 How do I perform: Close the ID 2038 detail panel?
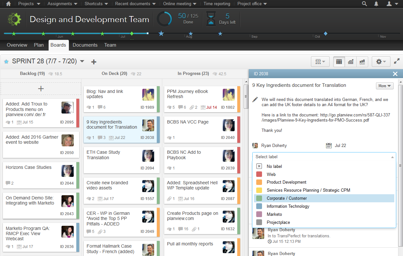point(395,74)
